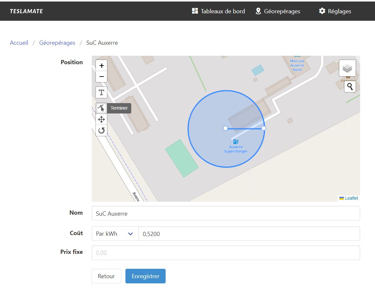Click Terminer to finish editing
Viewport: 375px width, 297px height.
tap(119, 108)
